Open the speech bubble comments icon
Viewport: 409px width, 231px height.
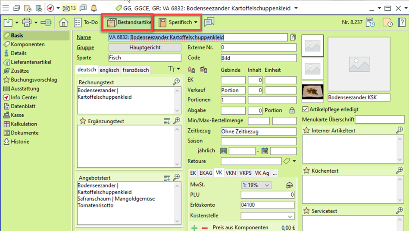click(x=209, y=22)
